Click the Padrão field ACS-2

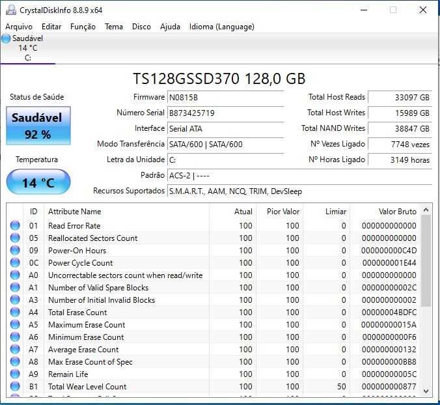point(299,176)
